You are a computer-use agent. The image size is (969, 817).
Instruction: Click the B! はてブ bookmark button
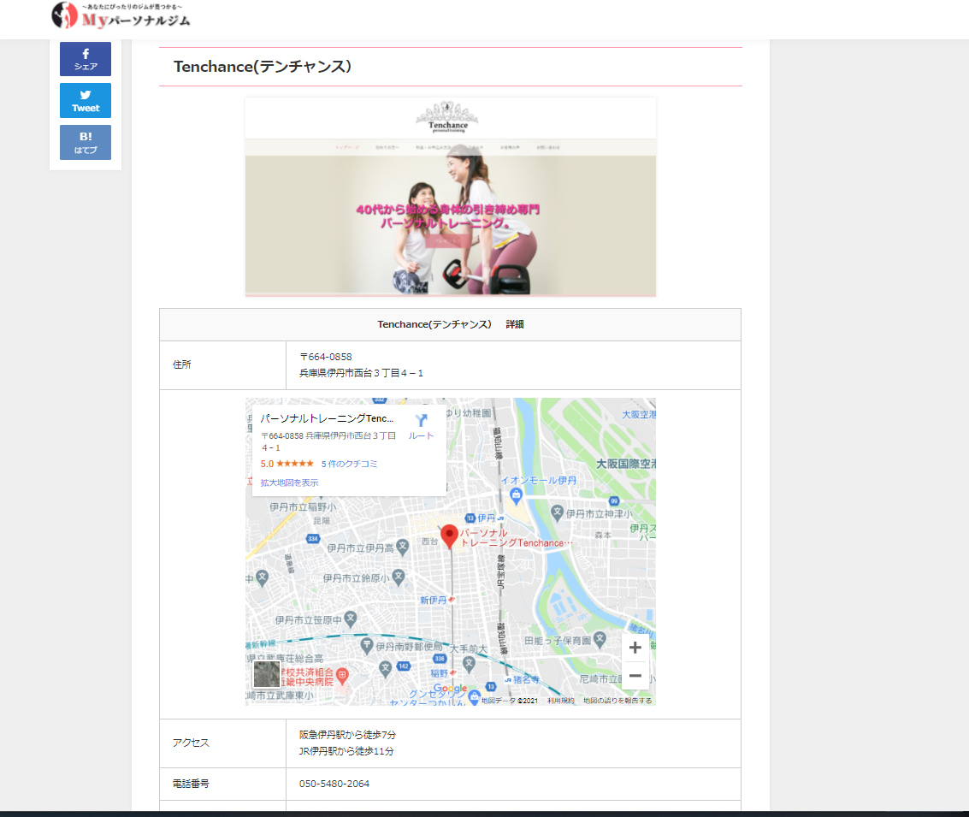(x=86, y=142)
